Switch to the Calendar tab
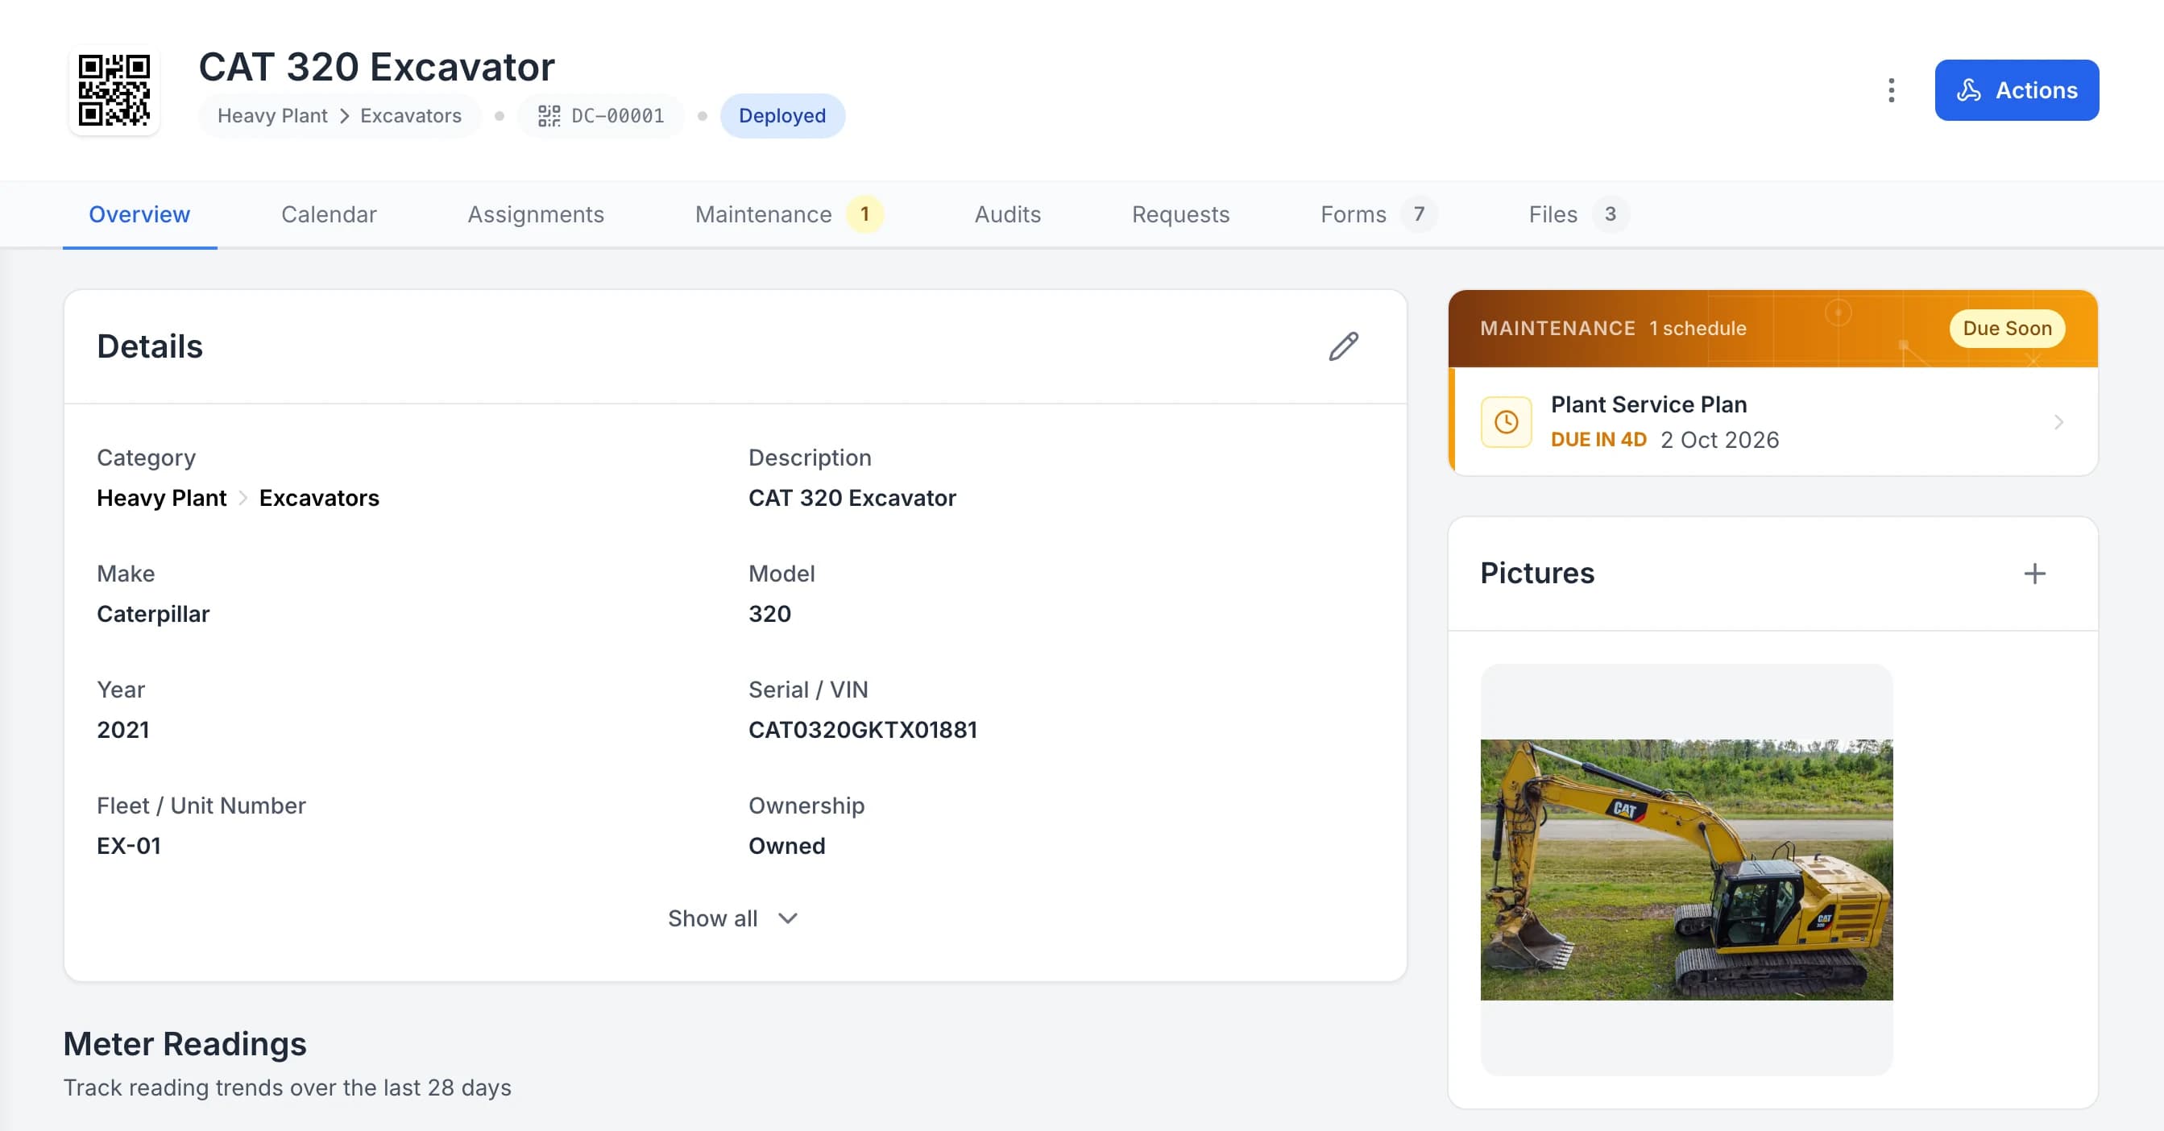 (329, 215)
